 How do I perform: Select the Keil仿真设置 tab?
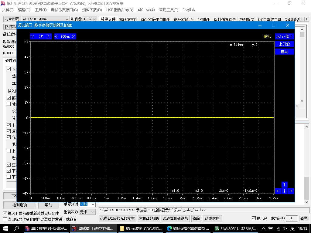pos(225,19)
